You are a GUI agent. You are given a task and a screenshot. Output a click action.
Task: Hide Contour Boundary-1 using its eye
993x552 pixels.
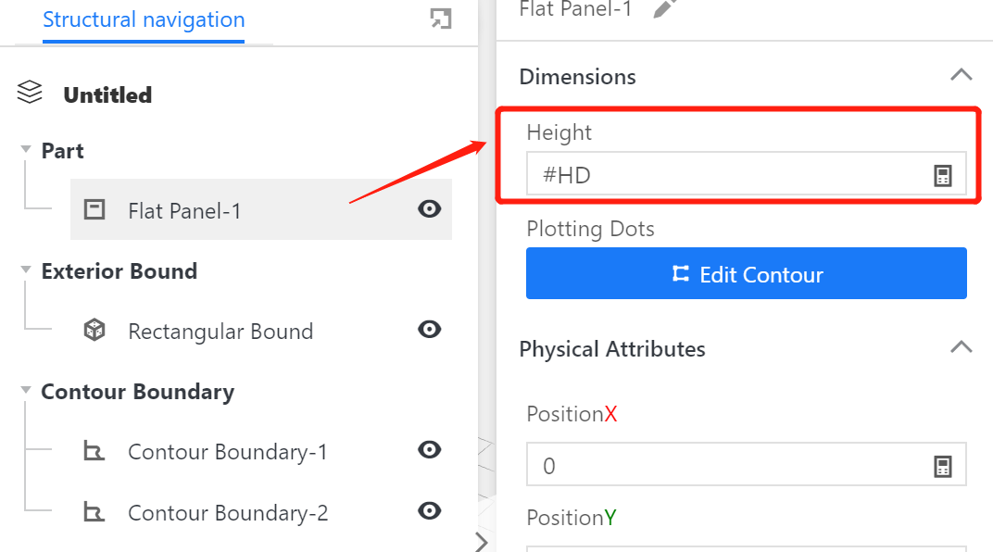pos(429,450)
